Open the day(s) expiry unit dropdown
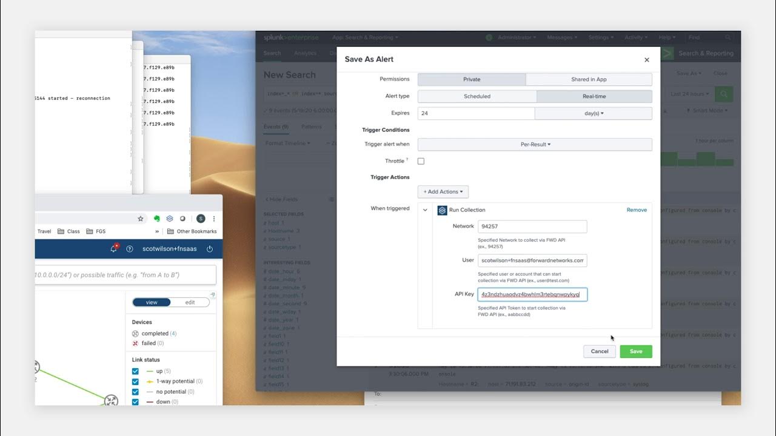This screenshot has height=436, width=776. tap(594, 113)
